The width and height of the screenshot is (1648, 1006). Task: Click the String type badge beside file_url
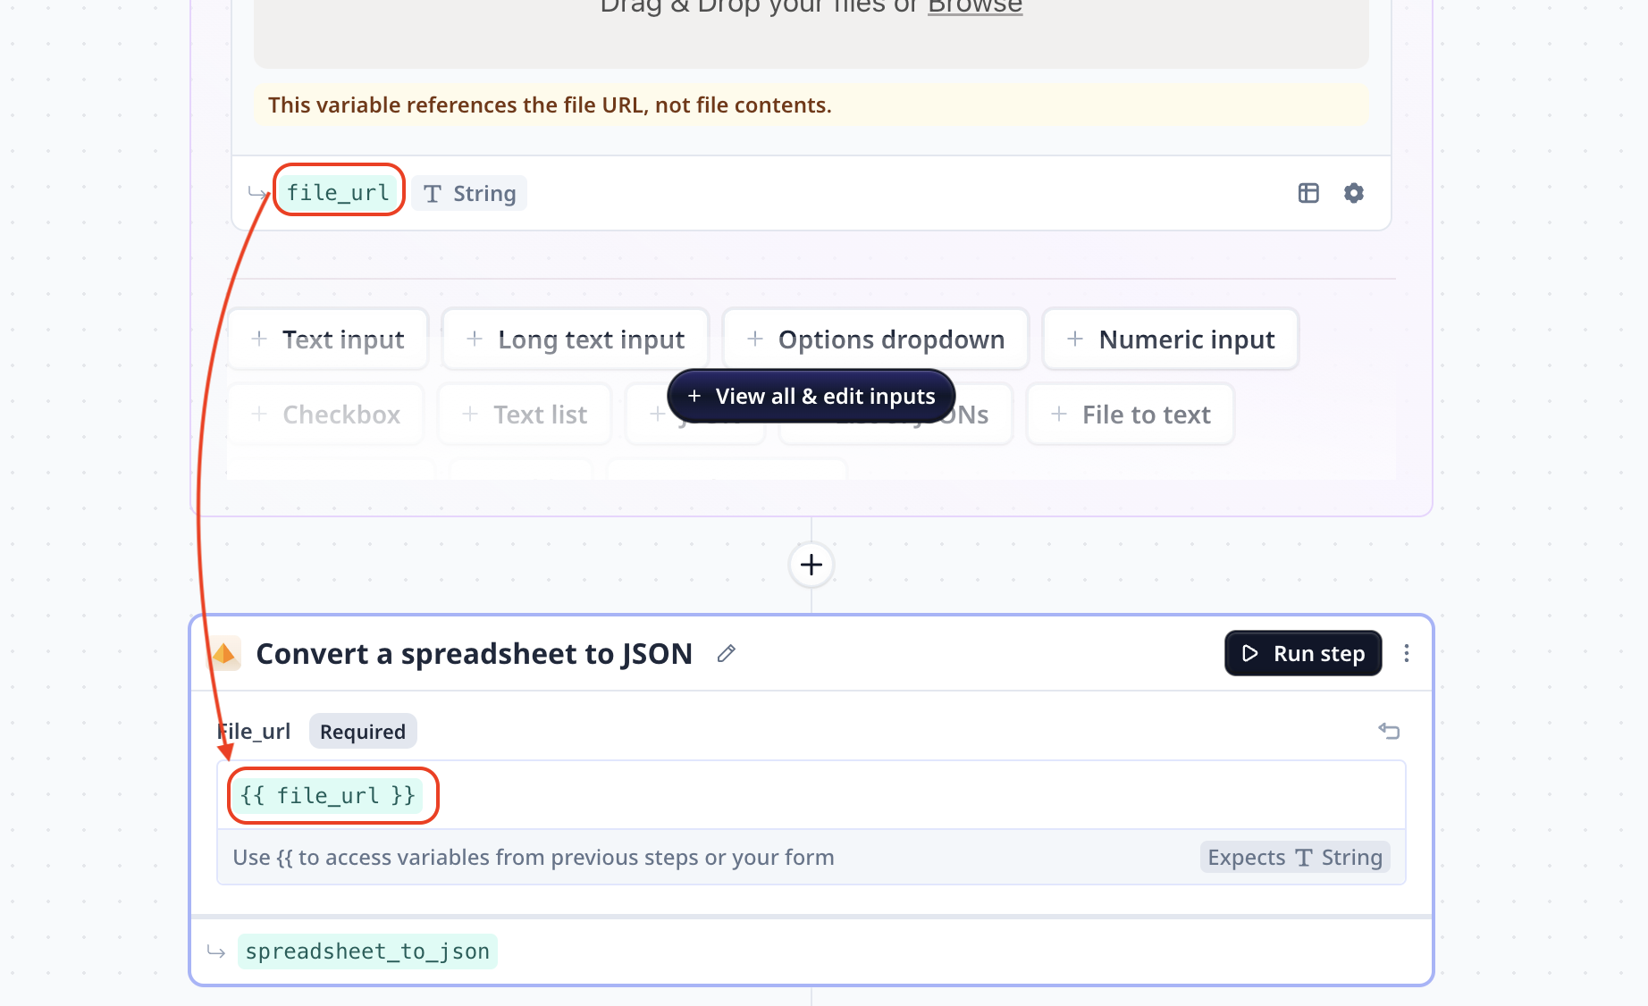(x=470, y=193)
